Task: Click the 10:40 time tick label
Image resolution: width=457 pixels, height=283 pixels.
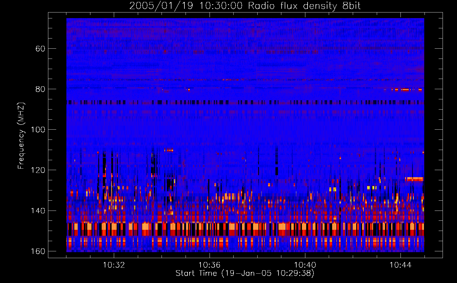Action: (x=305, y=265)
